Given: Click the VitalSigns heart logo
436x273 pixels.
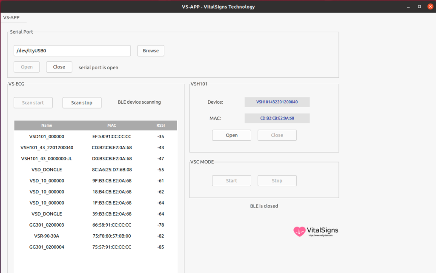Looking at the screenshot, I should [x=299, y=231].
